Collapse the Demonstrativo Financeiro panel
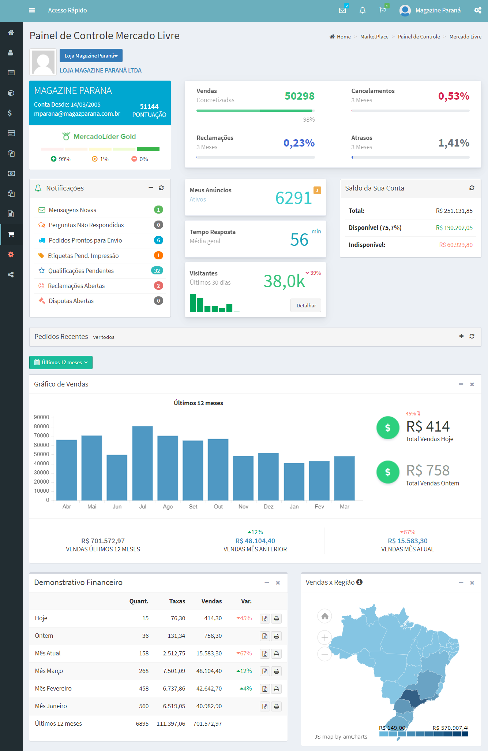This screenshot has width=488, height=751. tap(267, 582)
